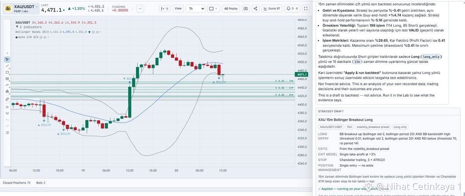Share the chart via share icon
465x196 pixels.
[255, 8]
